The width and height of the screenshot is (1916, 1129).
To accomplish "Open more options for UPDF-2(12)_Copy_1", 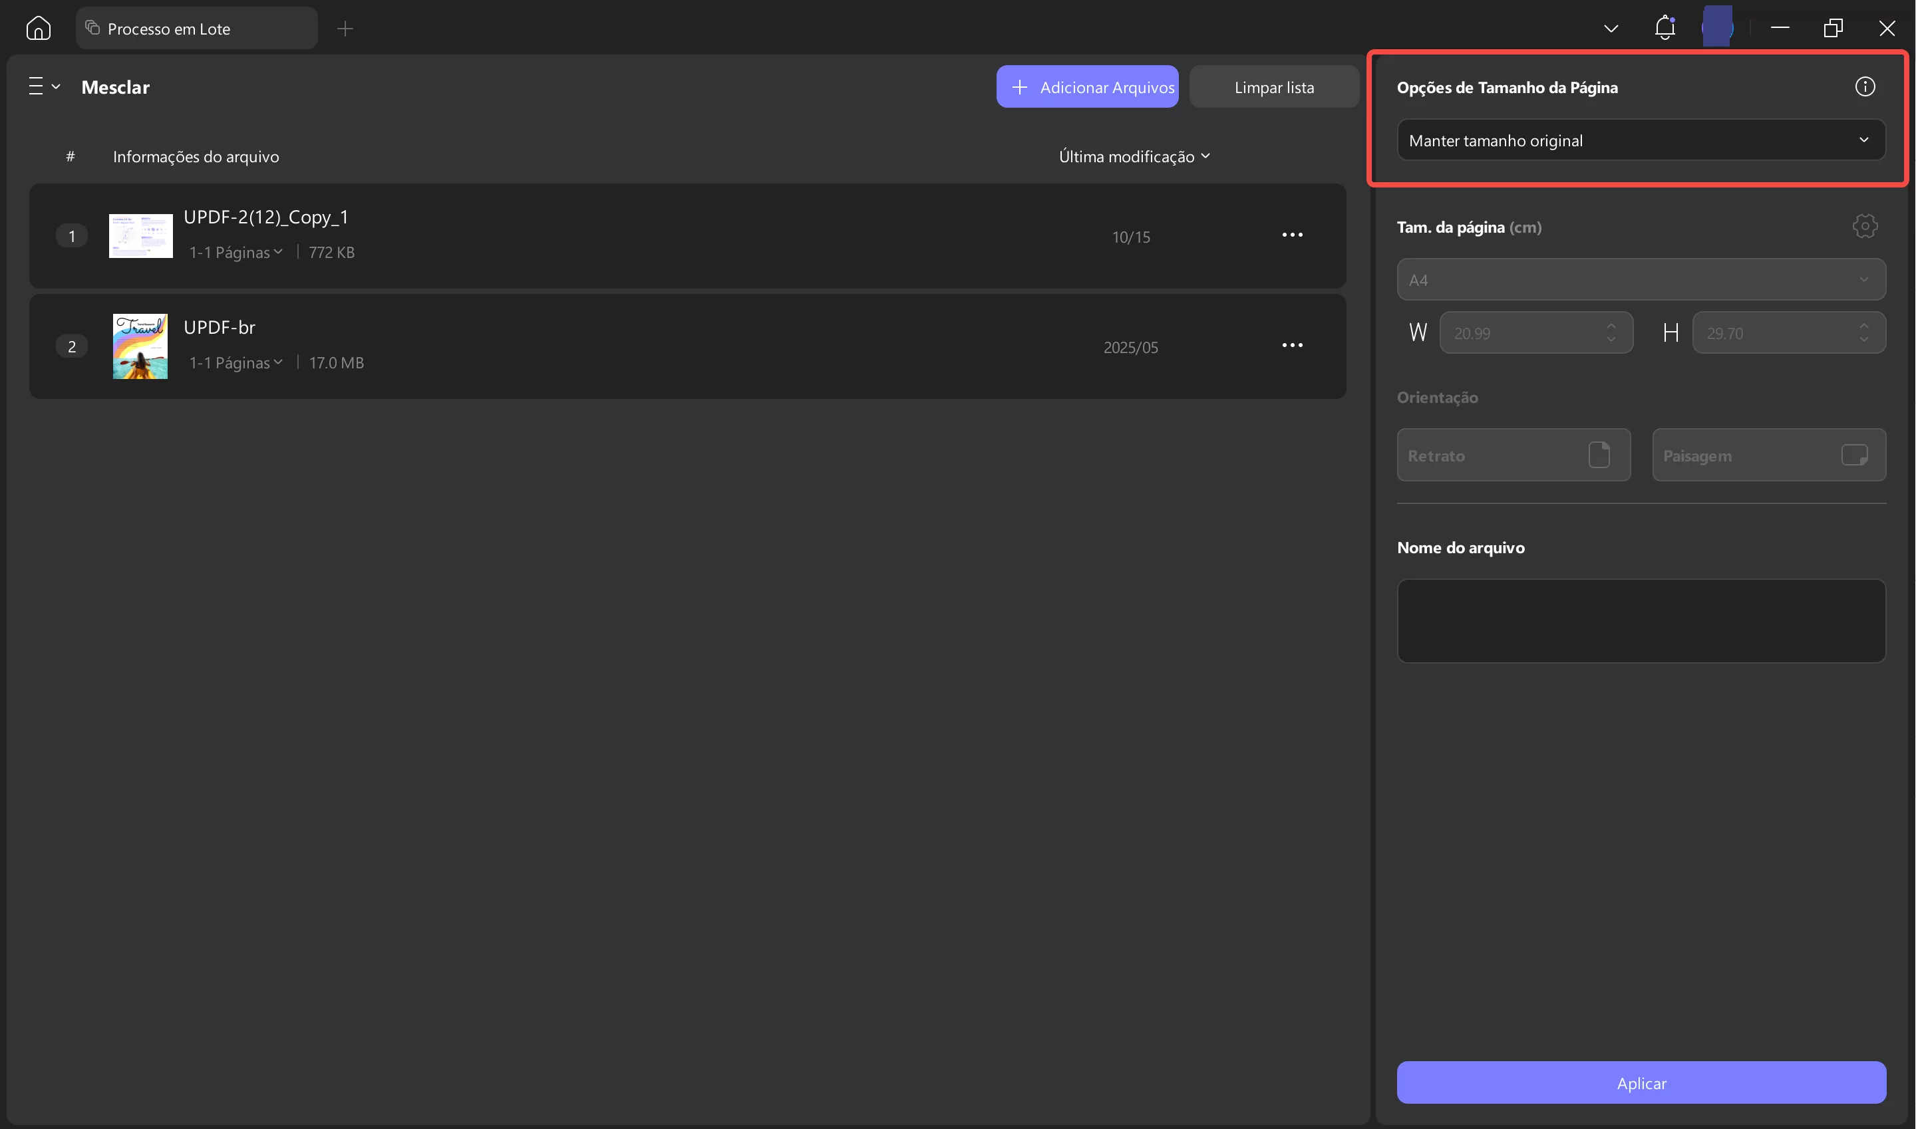I will click(1292, 235).
